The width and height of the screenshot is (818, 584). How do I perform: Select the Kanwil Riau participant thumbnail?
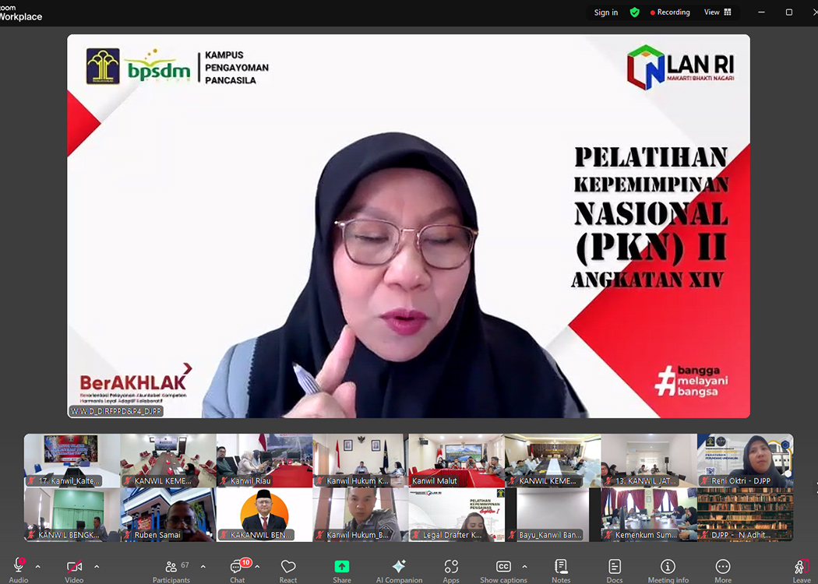264,460
